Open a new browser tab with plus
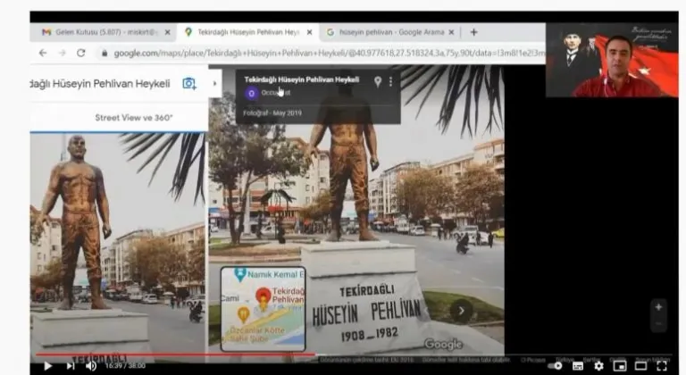 473,32
